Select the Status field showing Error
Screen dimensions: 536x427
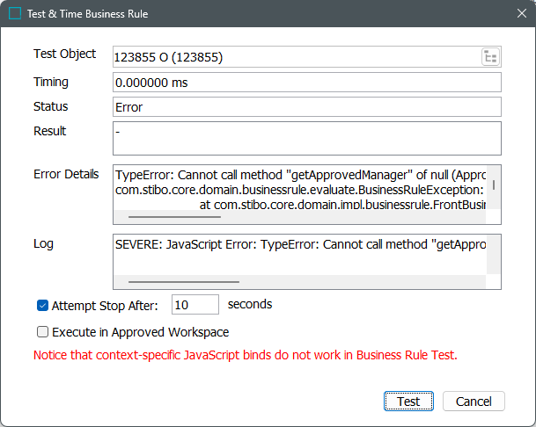pyautogui.click(x=306, y=107)
